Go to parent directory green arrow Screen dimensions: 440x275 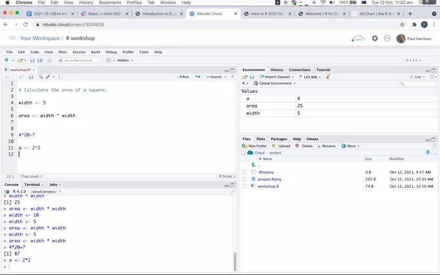point(253,165)
